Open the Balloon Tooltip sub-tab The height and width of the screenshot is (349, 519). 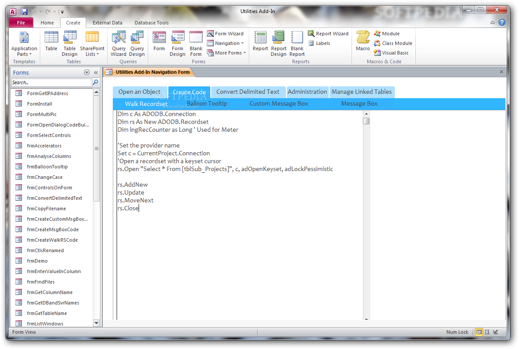(x=206, y=104)
